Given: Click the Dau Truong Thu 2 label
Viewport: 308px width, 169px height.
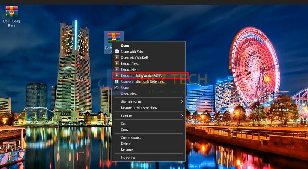Looking at the screenshot, I should pyautogui.click(x=11, y=23).
